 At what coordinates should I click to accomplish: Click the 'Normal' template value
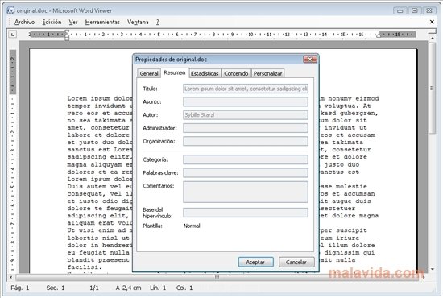point(192,226)
